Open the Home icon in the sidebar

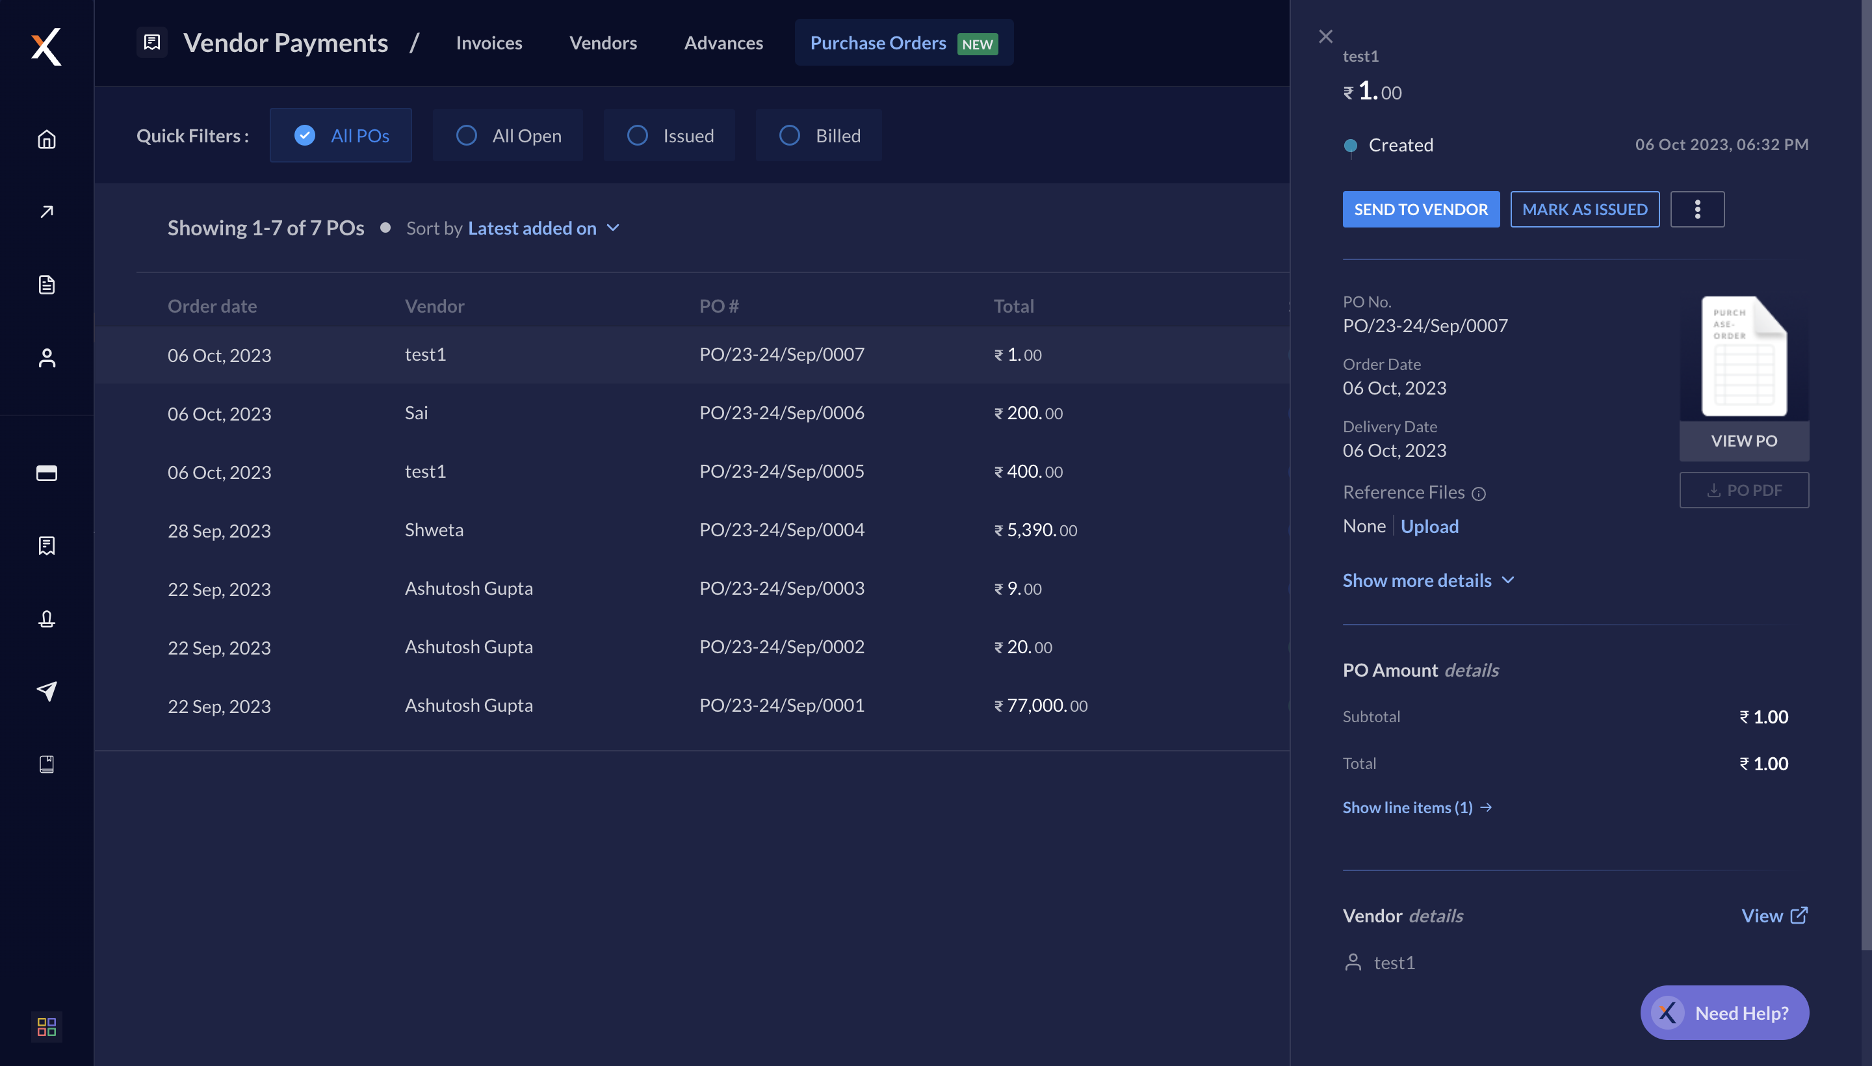pos(47,139)
